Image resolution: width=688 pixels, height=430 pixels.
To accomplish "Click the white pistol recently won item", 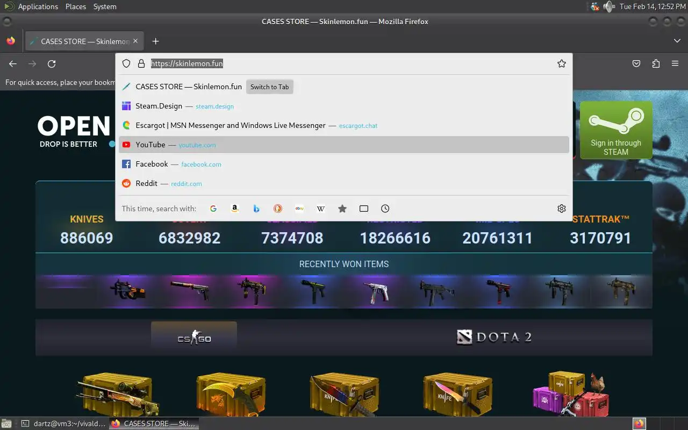I will pos(375,291).
